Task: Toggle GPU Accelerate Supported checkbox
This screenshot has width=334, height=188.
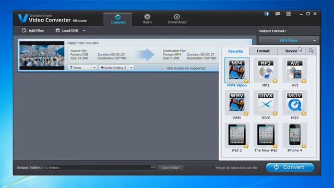Action: [x=164, y=68]
